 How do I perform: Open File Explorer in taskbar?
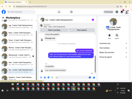pyautogui.click(x=13, y=84)
